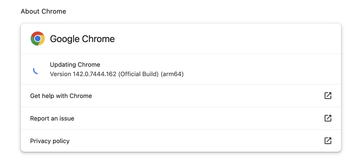The width and height of the screenshot is (360, 164).
Task: Click the word Google in card title
Action: [65, 39]
